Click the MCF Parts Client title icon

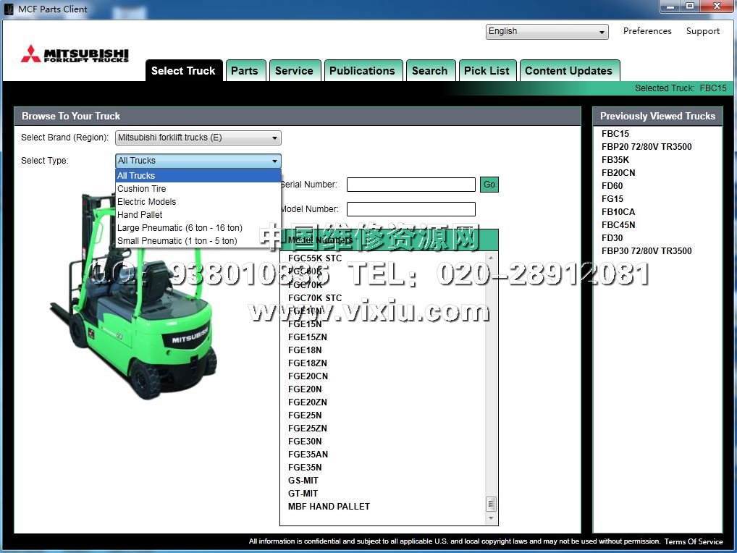tap(9, 9)
